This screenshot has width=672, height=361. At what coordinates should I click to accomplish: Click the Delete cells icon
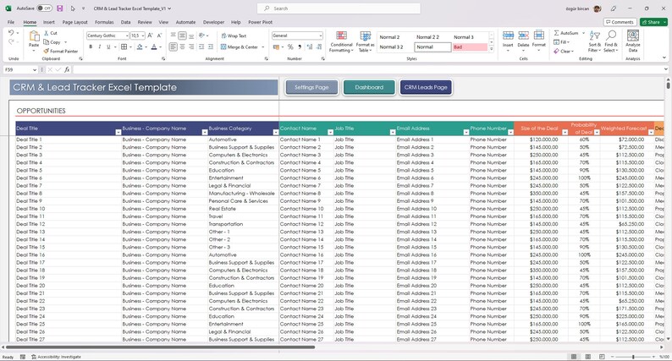[x=523, y=36]
